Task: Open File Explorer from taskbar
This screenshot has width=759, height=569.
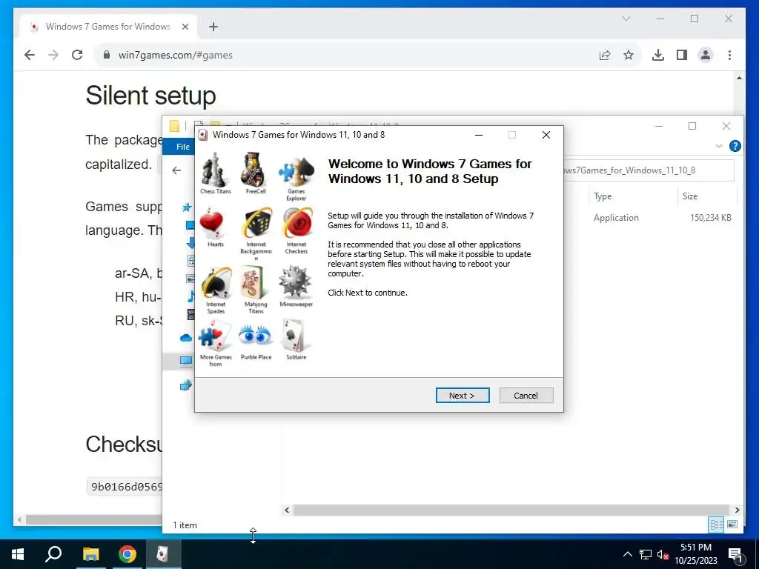Action: pyautogui.click(x=90, y=554)
